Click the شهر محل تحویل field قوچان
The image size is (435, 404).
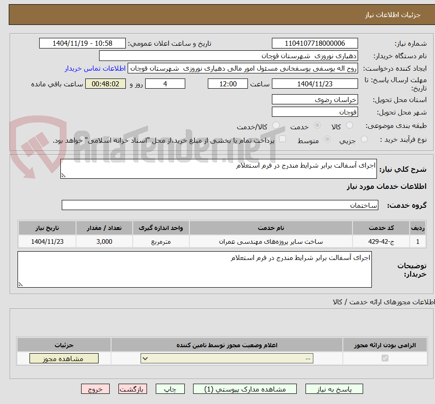(315, 112)
